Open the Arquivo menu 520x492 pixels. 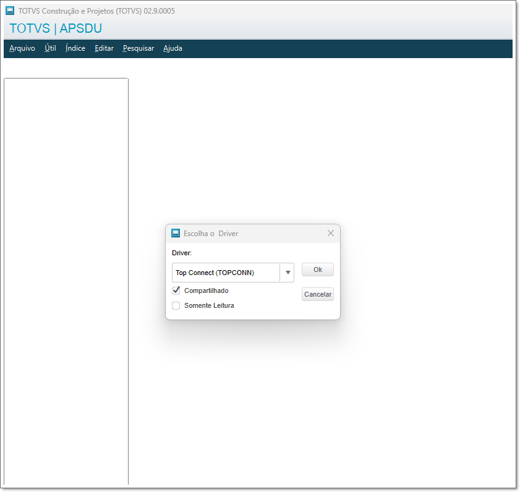22,48
